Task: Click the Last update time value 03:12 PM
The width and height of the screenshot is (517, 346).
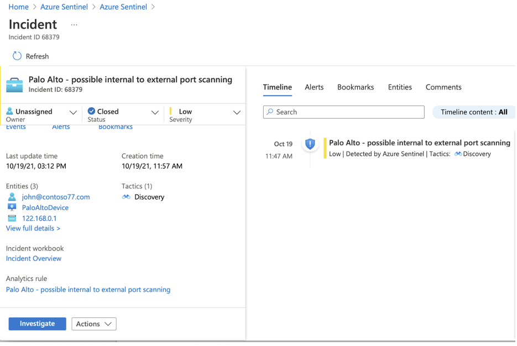Action: click(36, 166)
